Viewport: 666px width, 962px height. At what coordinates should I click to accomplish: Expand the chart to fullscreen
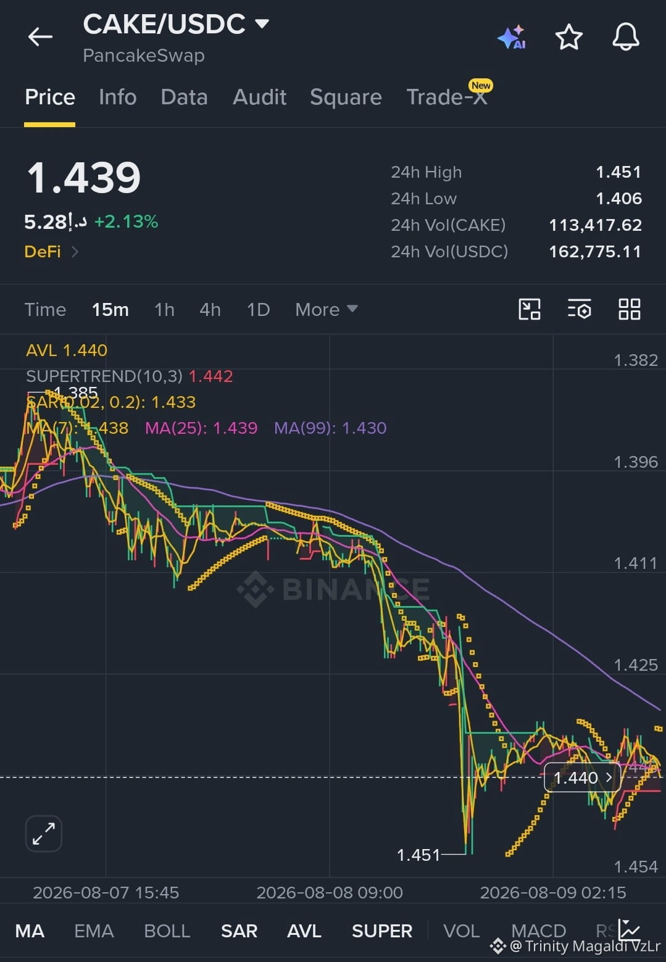point(44,834)
